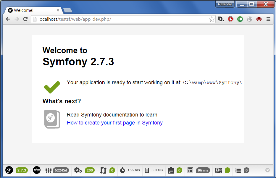
Task: Open the 3.0 MB memory panel
Action: click(x=157, y=170)
